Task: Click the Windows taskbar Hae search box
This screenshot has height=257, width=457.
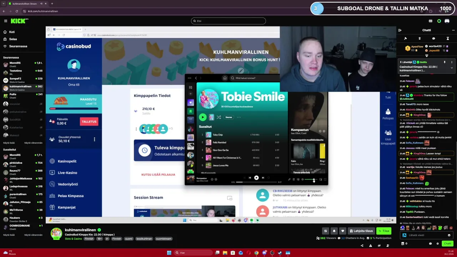Action: click(x=193, y=253)
